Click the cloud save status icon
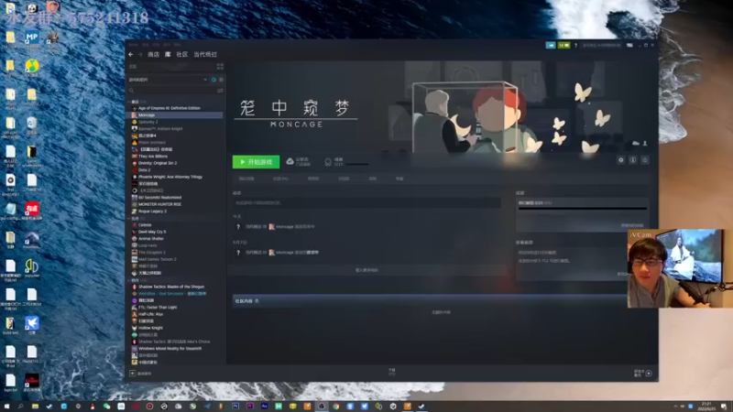 point(290,162)
